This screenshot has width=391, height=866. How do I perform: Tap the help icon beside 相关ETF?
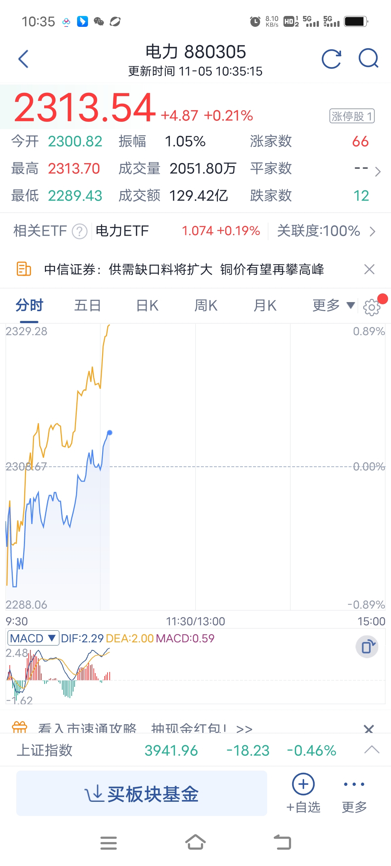pos(80,231)
